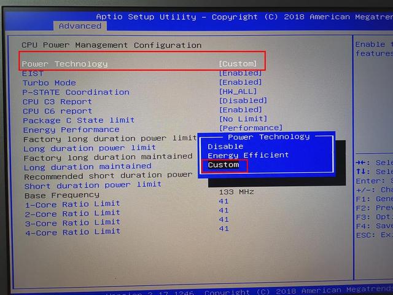Click the Aptio Setup Utility title

pyautogui.click(x=146, y=17)
